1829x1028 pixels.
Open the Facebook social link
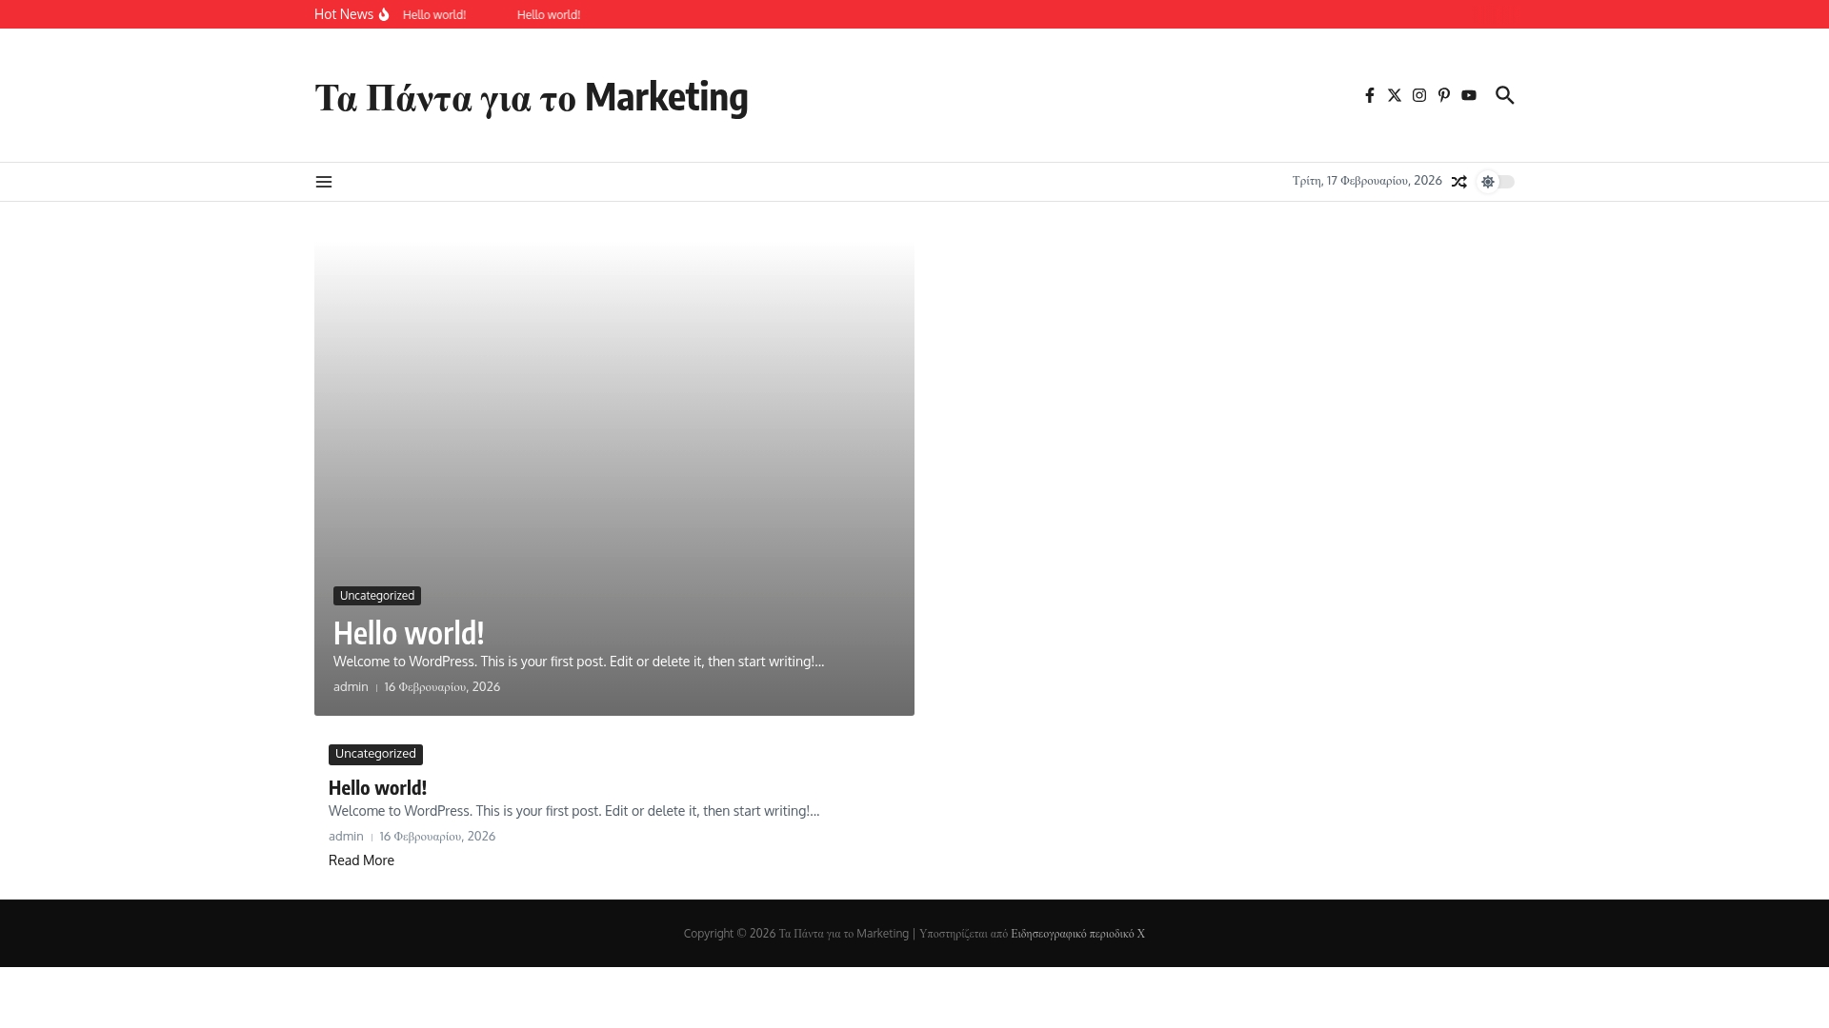click(x=1370, y=95)
